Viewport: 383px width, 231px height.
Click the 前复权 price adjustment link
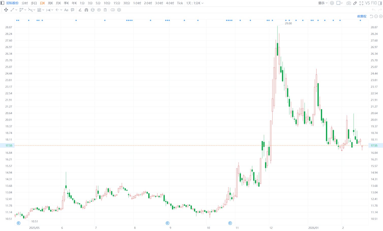362,16
